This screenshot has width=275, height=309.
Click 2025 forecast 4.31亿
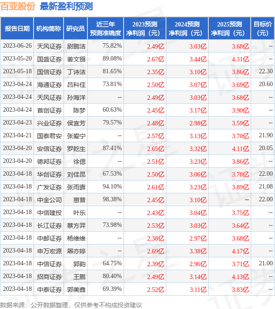pyautogui.click(x=240, y=59)
